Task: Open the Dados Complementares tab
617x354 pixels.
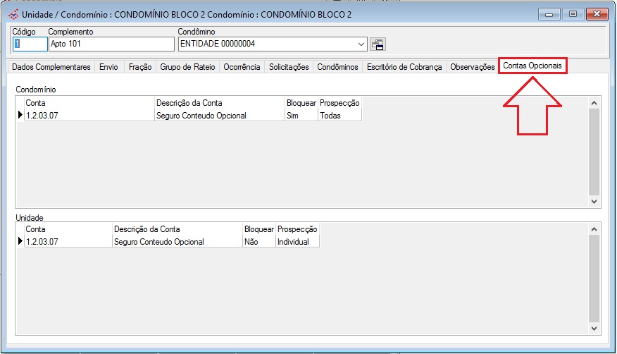Action: (x=52, y=67)
